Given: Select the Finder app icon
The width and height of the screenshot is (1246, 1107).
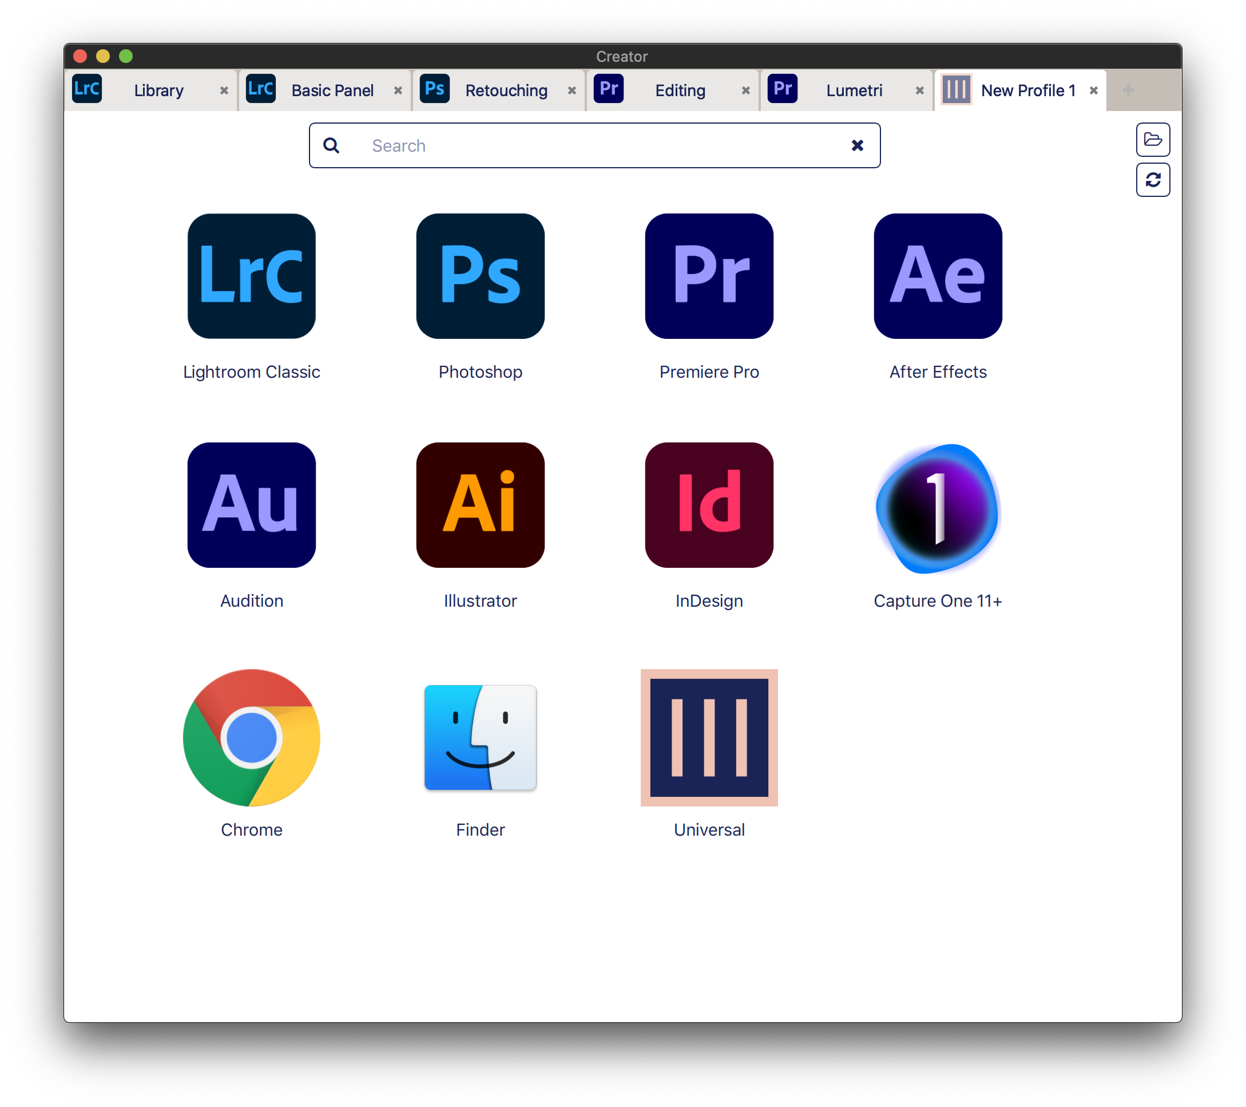Looking at the screenshot, I should coord(481,737).
